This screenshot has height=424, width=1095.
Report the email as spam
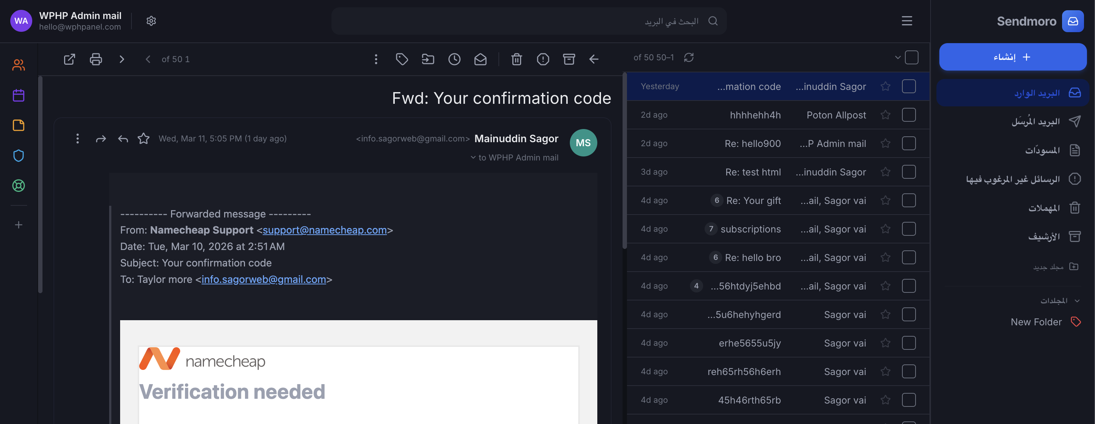(543, 59)
